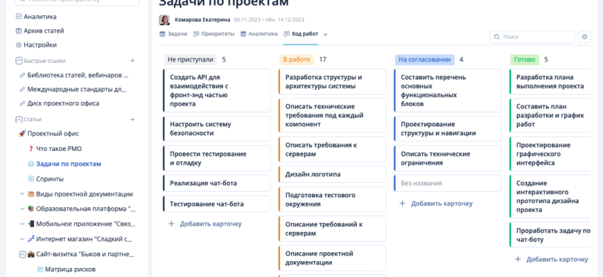Open Настройки in the sidebar
Image resolution: width=603 pixels, height=277 pixels.
[x=40, y=45]
